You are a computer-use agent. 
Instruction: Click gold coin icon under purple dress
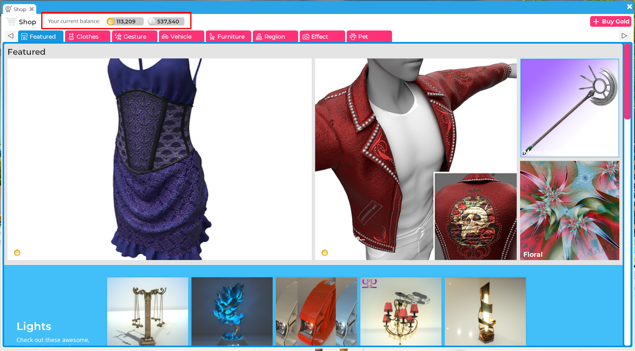pos(17,253)
